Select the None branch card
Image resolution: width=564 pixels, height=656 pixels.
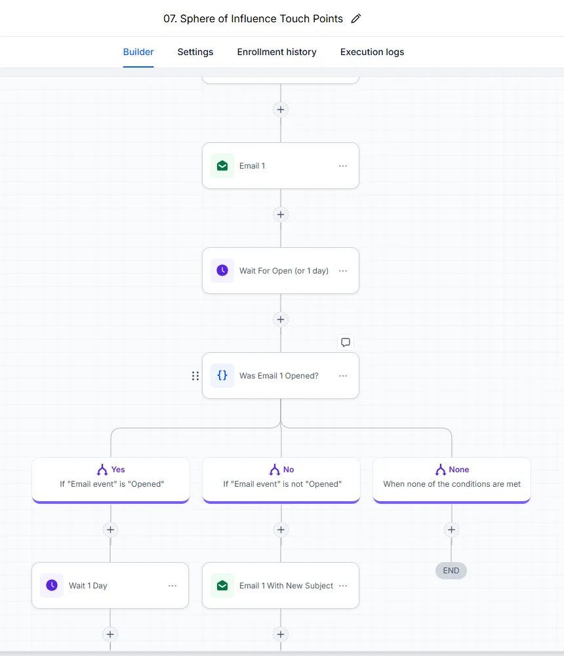[452, 480]
